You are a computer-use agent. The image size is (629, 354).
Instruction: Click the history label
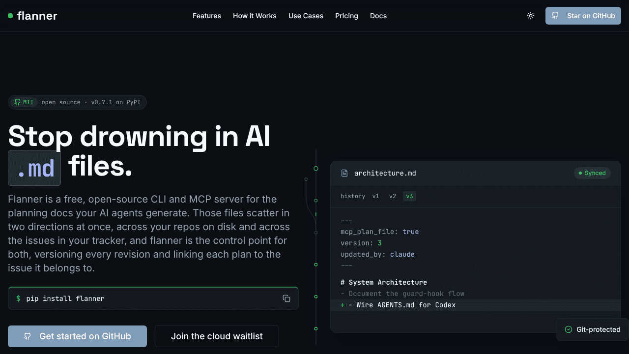pos(353,196)
